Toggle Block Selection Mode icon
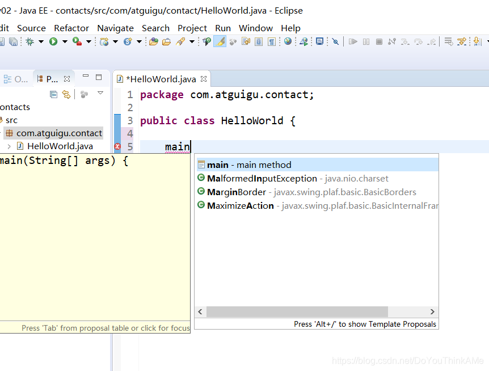 [259, 41]
